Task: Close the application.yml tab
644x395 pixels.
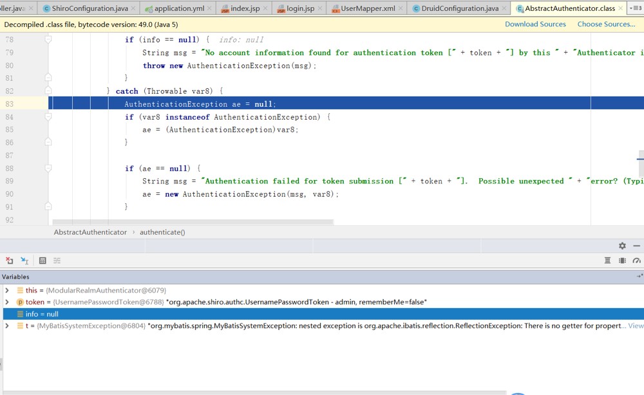Action: pos(209,8)
